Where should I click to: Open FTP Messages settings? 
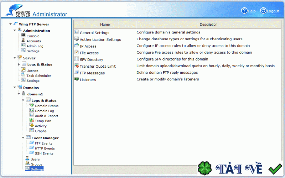point(92,73)
